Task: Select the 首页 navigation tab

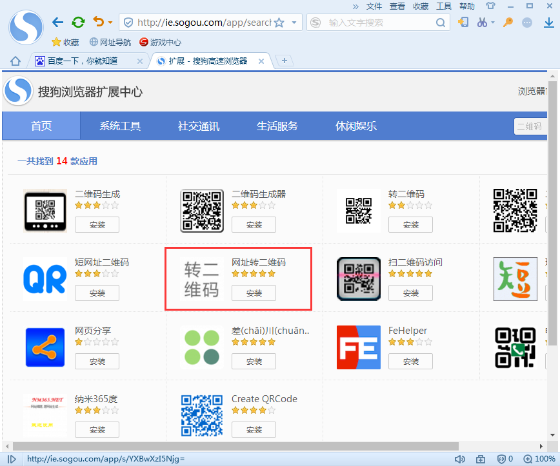Action: pyautogui.click(x=41, y=126)
